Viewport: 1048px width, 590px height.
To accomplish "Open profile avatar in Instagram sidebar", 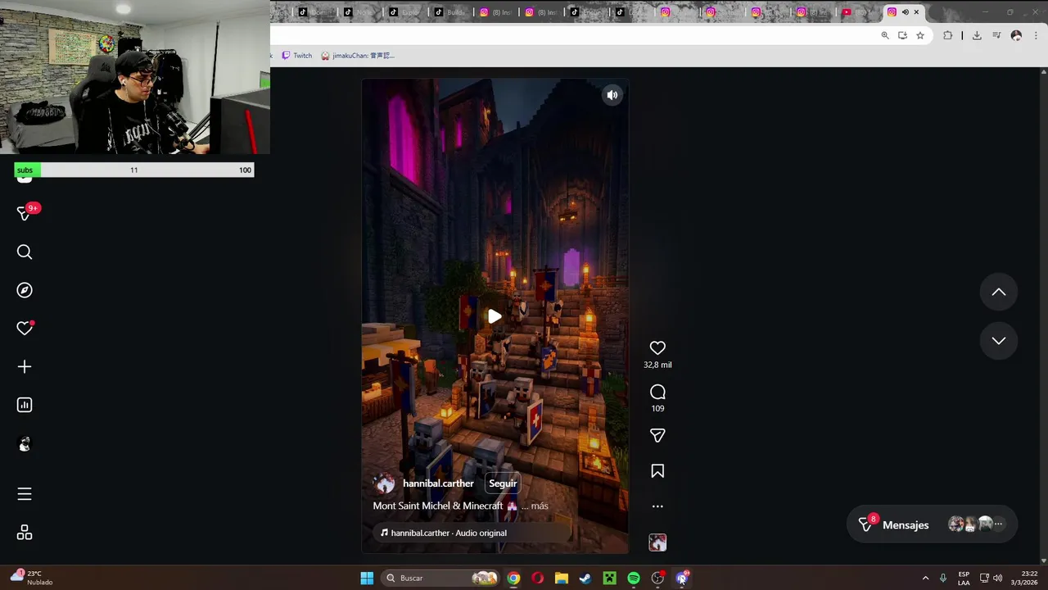I will pyautogui.click(x=25, y=444).
